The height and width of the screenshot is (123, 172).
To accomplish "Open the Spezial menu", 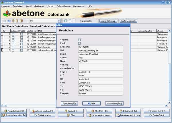I will 28,6.
